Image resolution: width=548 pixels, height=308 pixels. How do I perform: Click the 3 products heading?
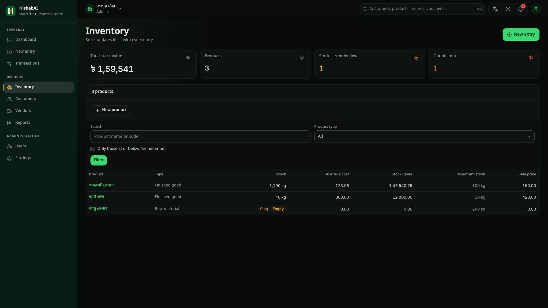pos(102,92)
